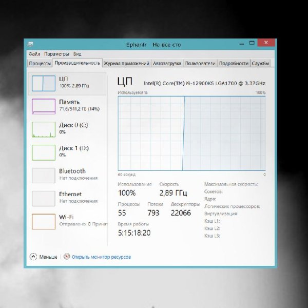Image resolution: width=308 pixels, height=308 pixels.
Task: Click the Логических процессоров label
Action: (x=232, y=206)
